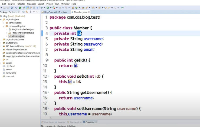Viewport: 200px width, 127px height.
Task: Click editor horizontal scrollbar left arrow
Action: tap(51, 118)
